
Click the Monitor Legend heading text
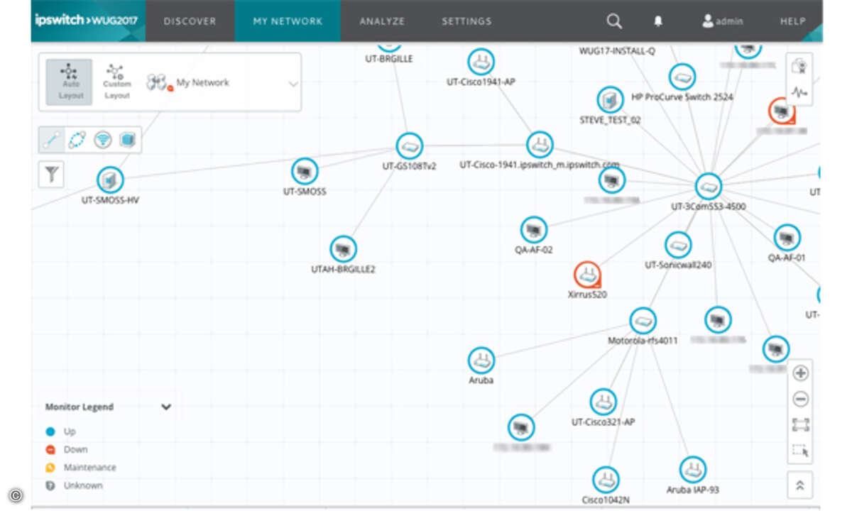(x=80, y=407)
